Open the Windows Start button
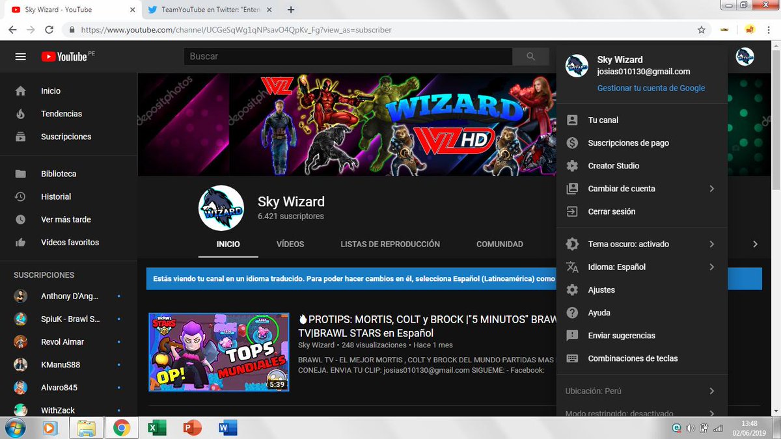Viewport: 781px width, 439px height. click(x=14, y=428)
